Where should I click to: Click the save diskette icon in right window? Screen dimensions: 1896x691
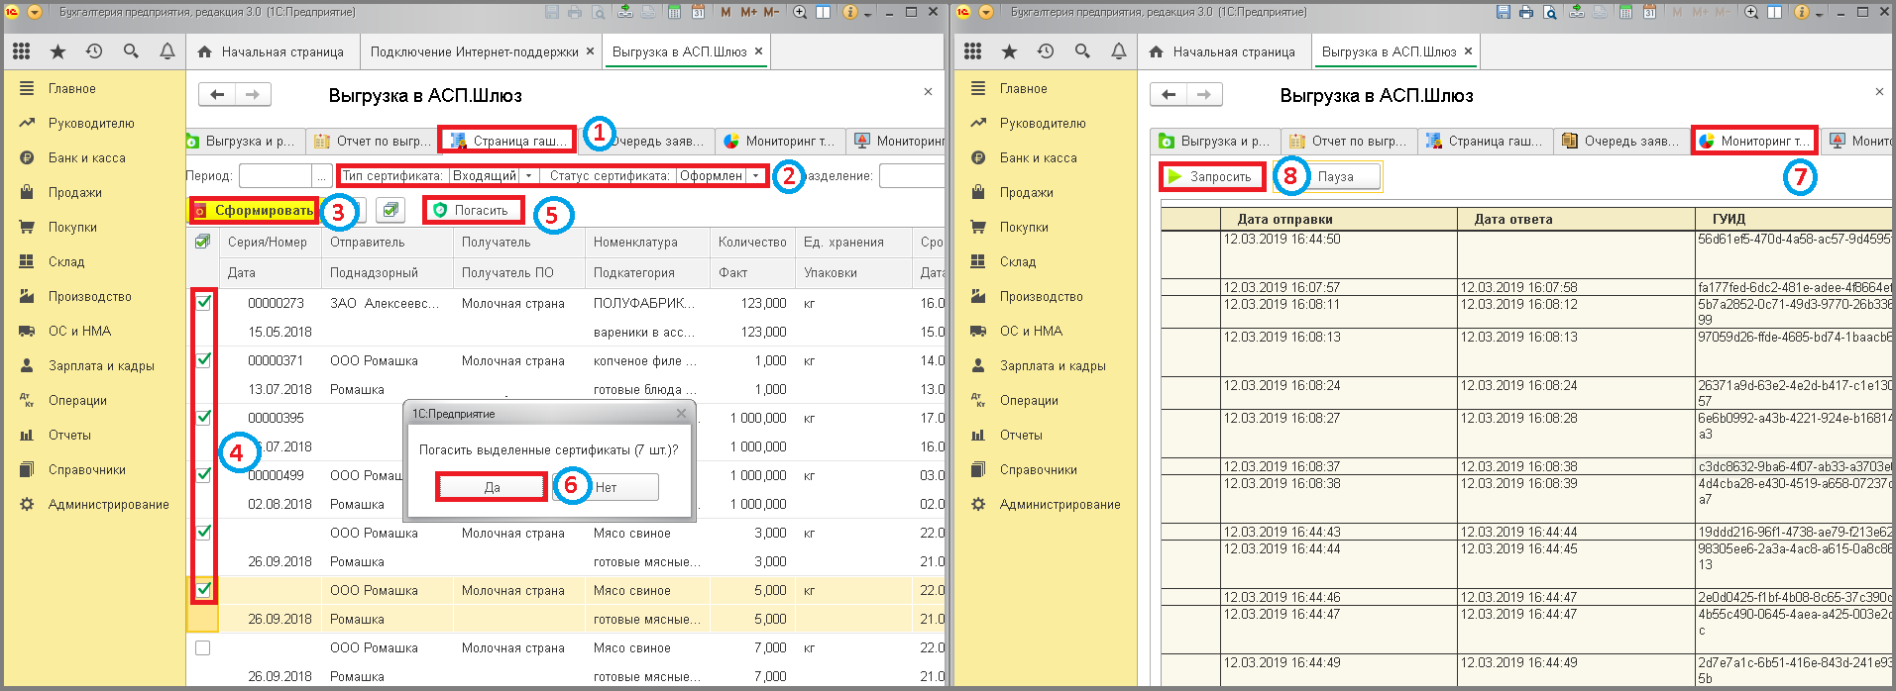(1504, 12)
